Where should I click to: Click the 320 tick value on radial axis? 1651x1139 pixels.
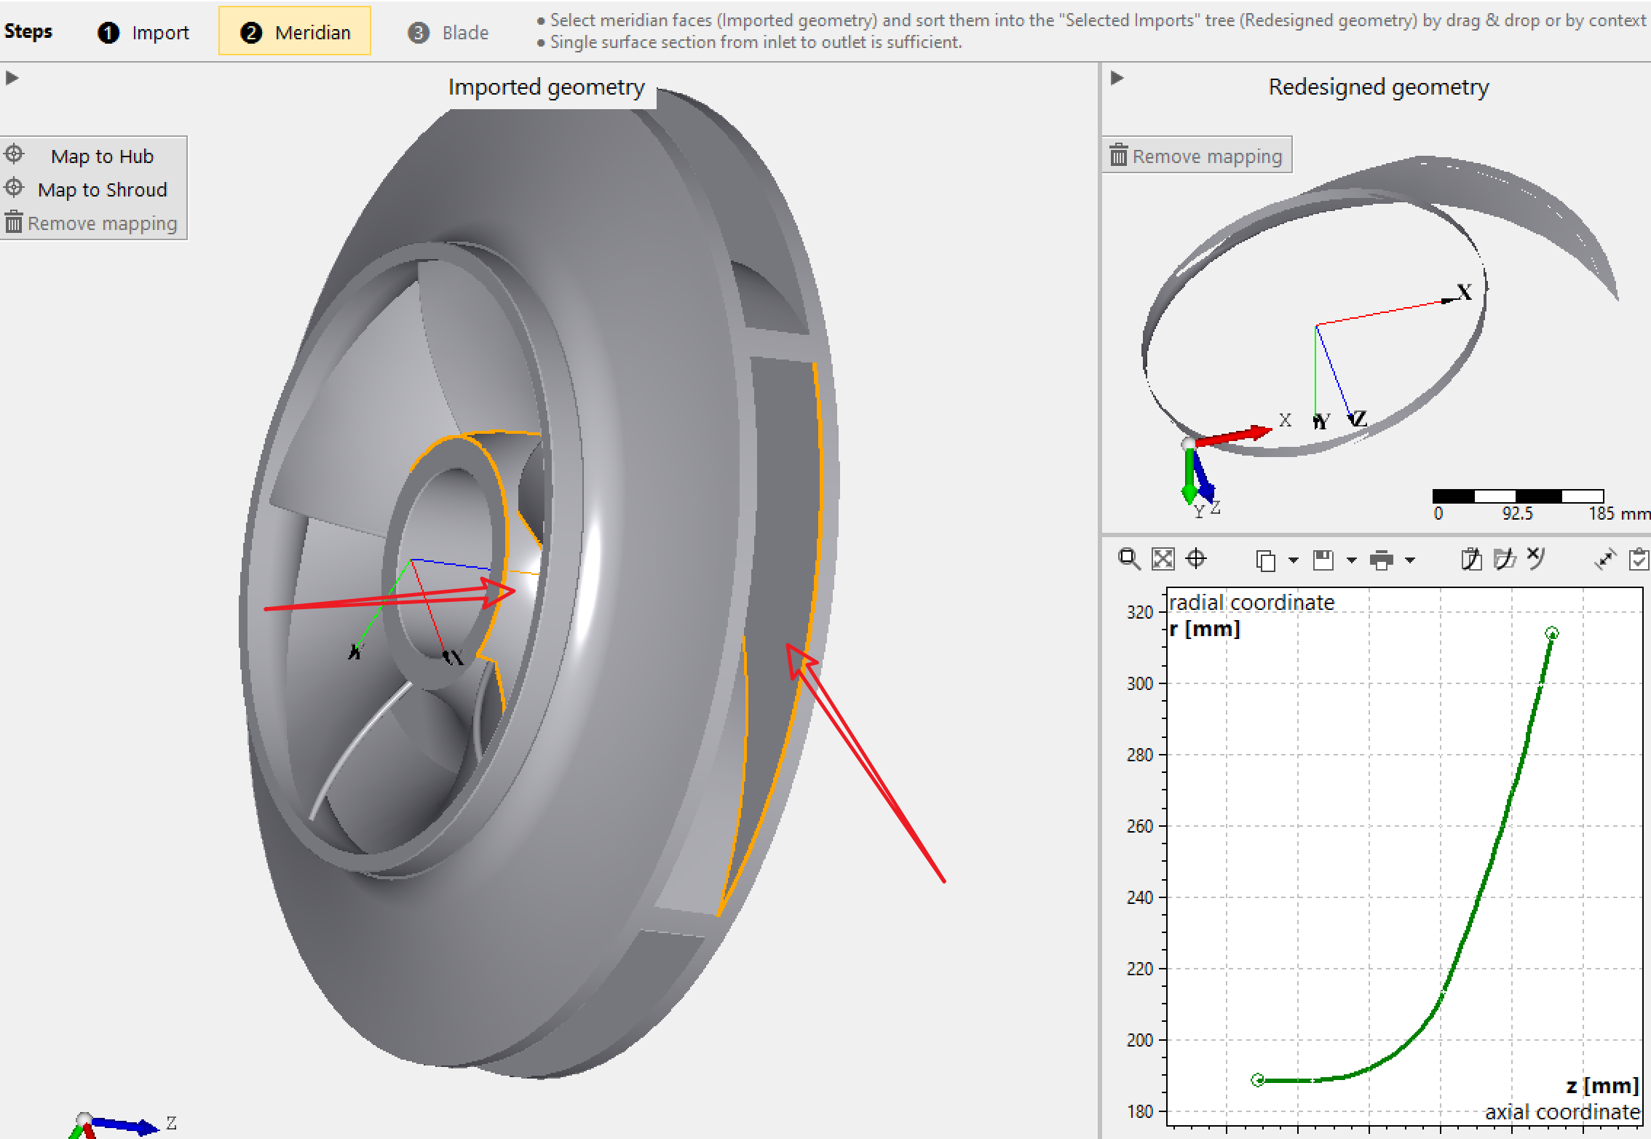click(1140, 612)
